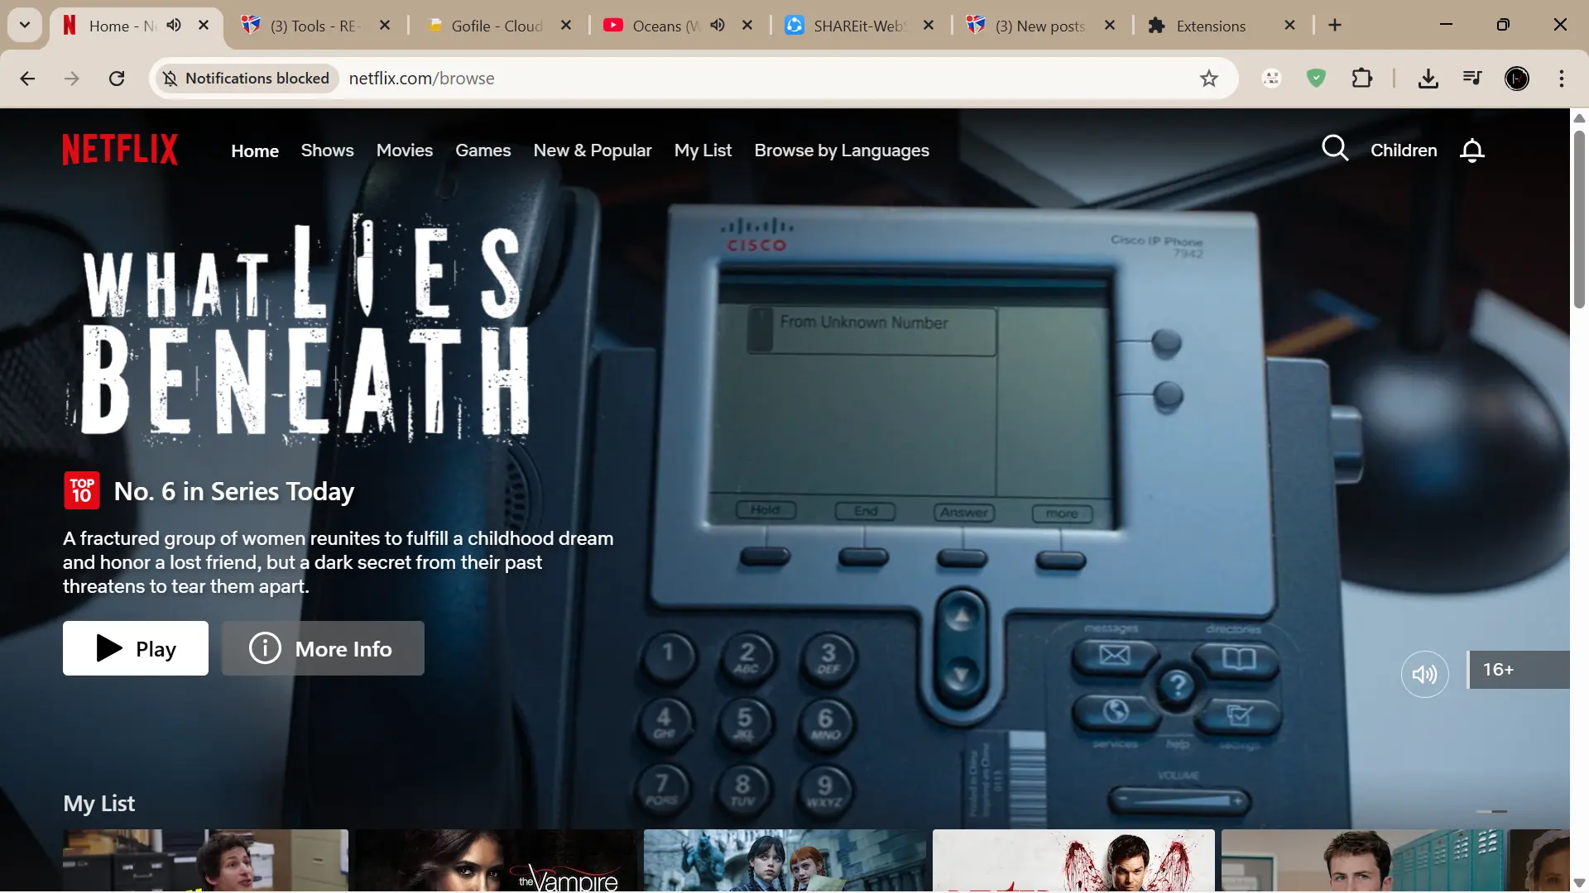The width and height of the screenshot is (1589, 893).
Task: Open browser downloads
Action: (1428, 79)
